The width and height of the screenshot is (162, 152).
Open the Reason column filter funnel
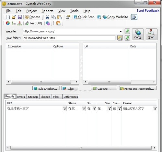[155, 108]
